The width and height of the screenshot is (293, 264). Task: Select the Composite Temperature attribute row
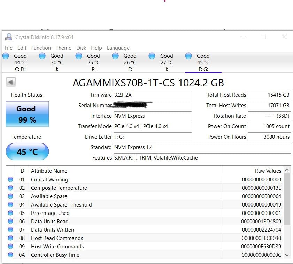point(145,188)
